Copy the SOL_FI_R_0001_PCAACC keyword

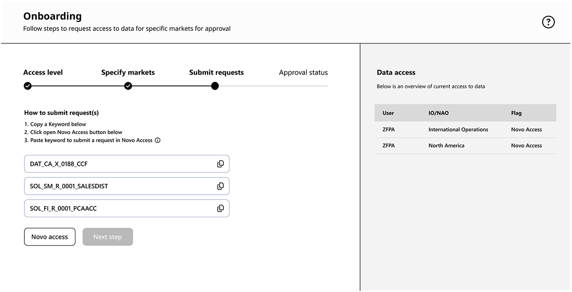pos(220,209)
